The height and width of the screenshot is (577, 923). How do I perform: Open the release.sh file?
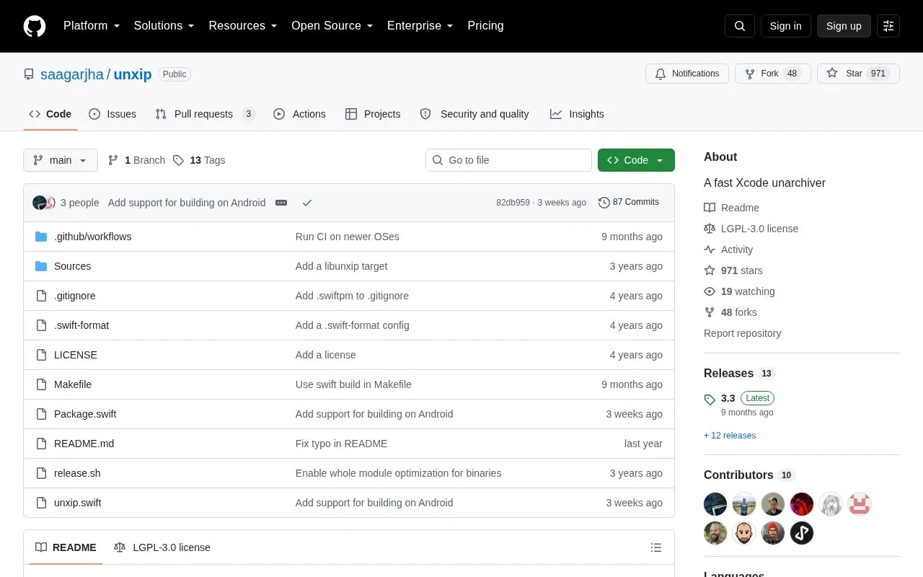click(x=77, y=473)
